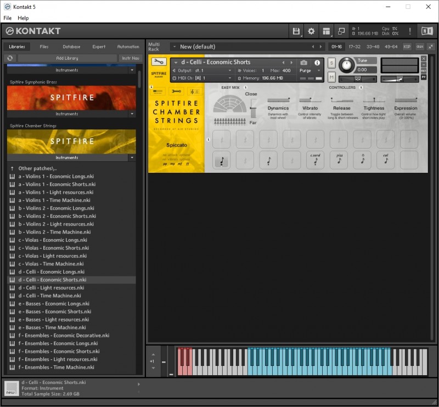
Task: Click the rack minimize-all arrows icon
Action: tap(431, 47)
